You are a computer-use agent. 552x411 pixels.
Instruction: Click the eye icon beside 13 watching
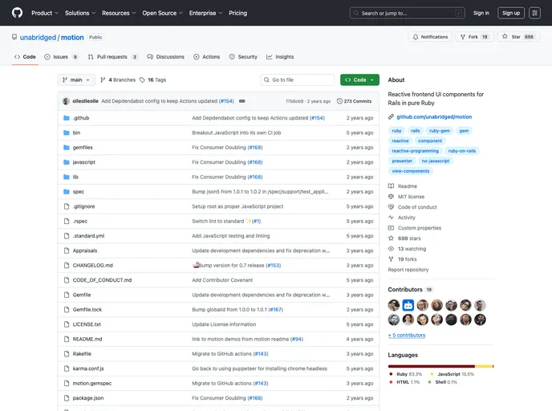pos(391,249)
